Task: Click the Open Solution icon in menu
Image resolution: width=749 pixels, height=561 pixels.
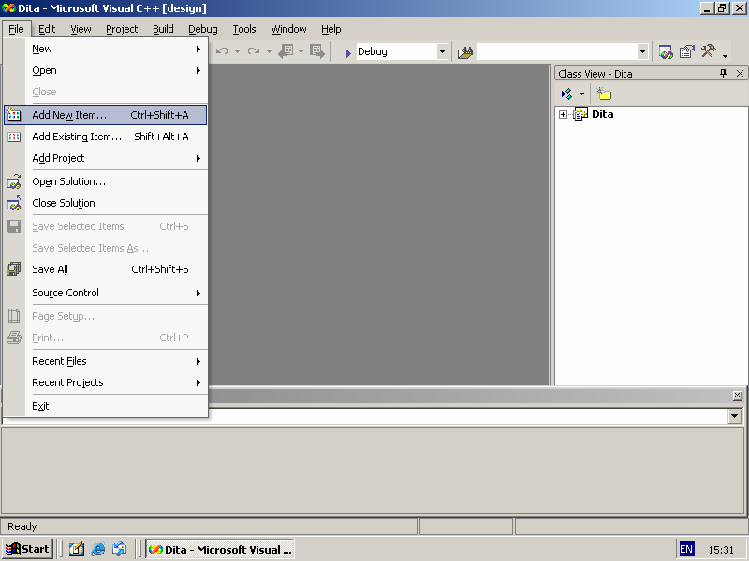Action: 14,181
